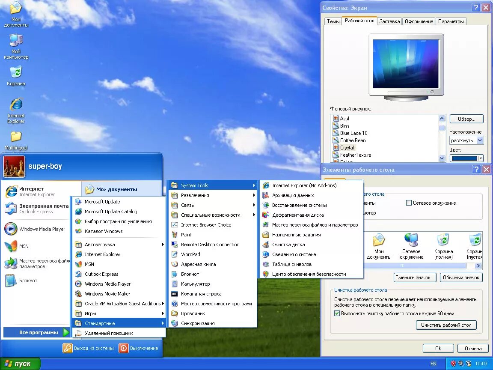
Task: Click Обзор... button
Action: click(466, 119)
